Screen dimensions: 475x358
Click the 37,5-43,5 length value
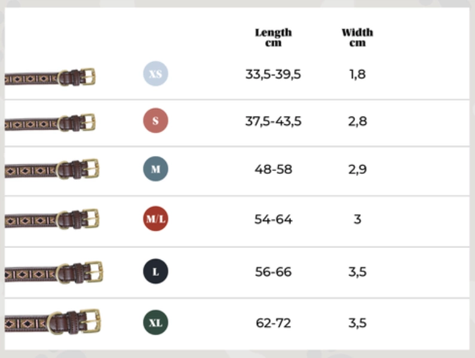point(273,121)
